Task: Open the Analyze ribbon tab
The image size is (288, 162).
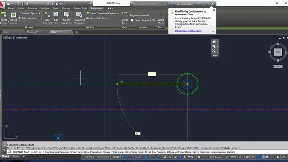Action: point(45,8)
